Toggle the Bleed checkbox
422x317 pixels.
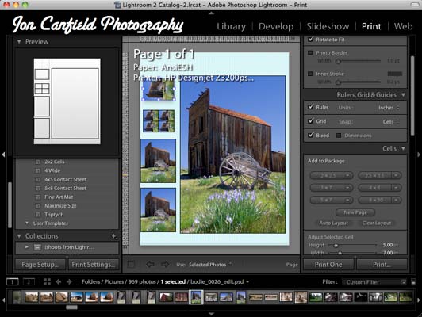311,135
